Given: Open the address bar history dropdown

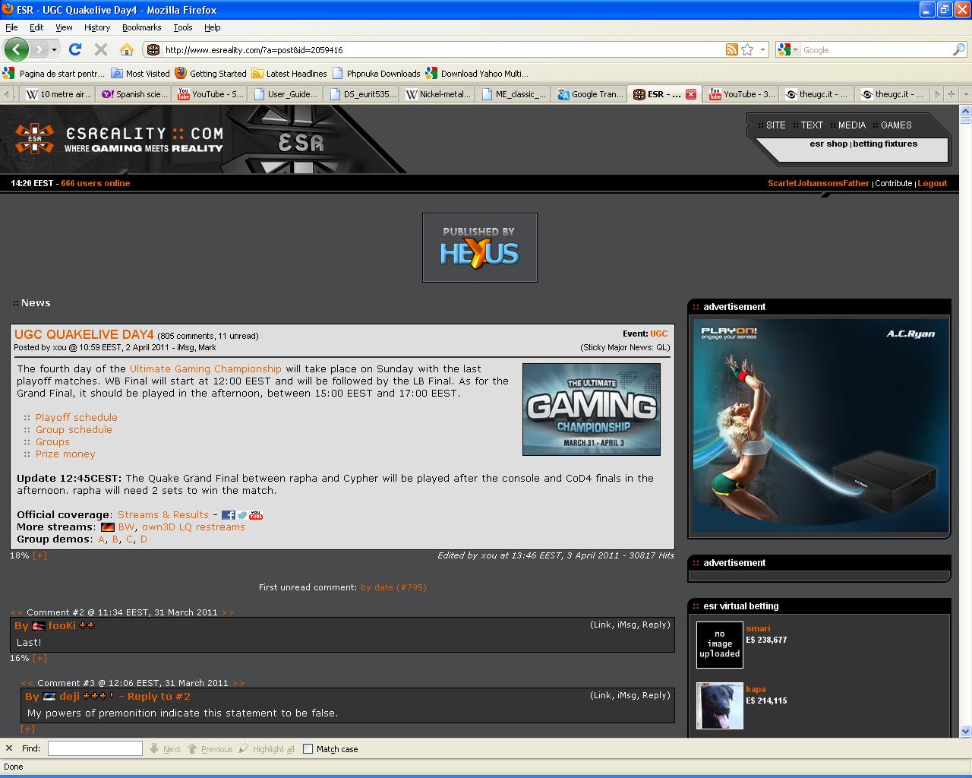Looking at the screenshot, I should coord(763,49).
